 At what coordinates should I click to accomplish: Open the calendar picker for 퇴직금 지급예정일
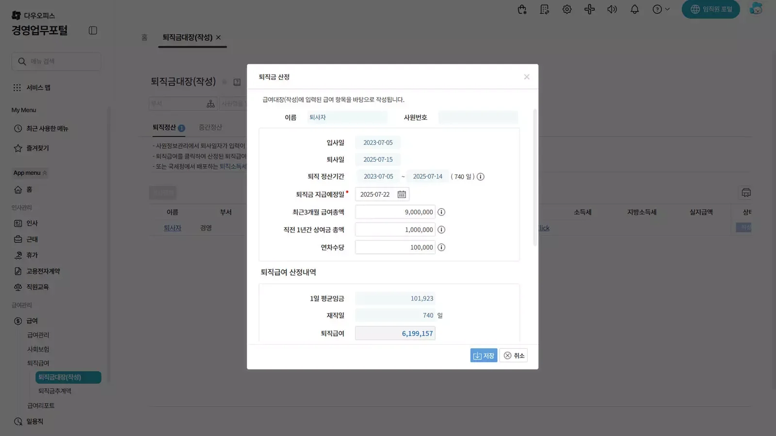401,194
